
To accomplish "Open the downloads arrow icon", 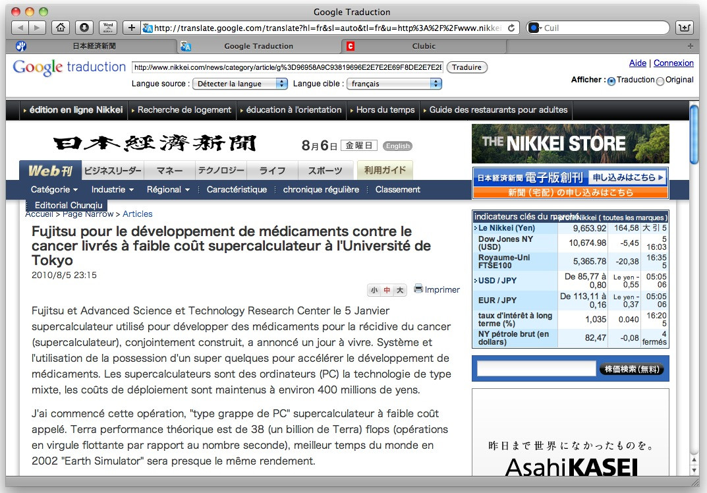I will point(84,28).
